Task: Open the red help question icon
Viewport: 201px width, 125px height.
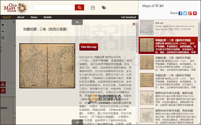Action: point(3,91)
